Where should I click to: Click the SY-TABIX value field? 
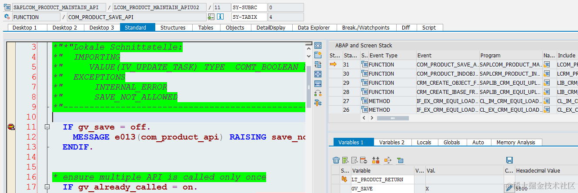pyautogui.click(x=285, y=17)
